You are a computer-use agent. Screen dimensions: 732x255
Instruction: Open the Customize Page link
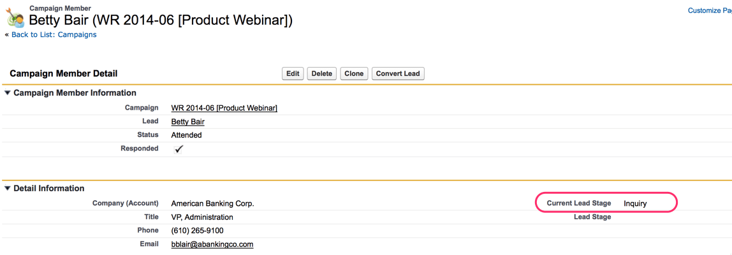click(x=709, y=10)
